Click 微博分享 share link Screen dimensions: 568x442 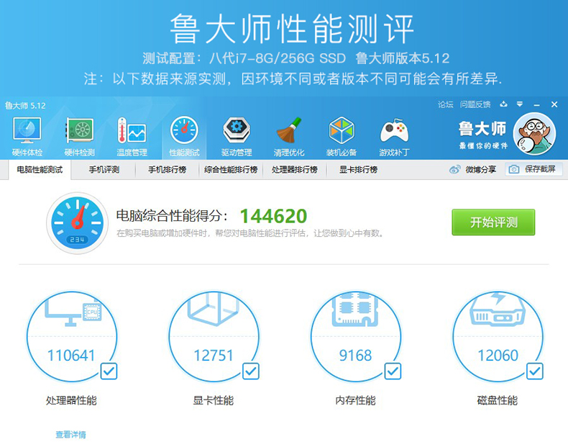[480, 169]
